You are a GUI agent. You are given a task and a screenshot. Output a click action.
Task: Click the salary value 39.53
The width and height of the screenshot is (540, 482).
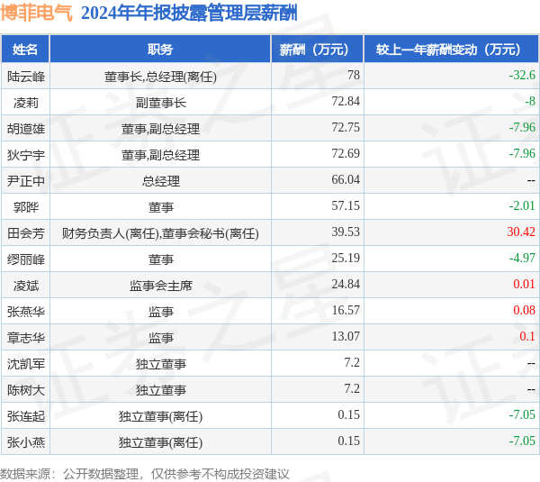(x=346, y=232)
